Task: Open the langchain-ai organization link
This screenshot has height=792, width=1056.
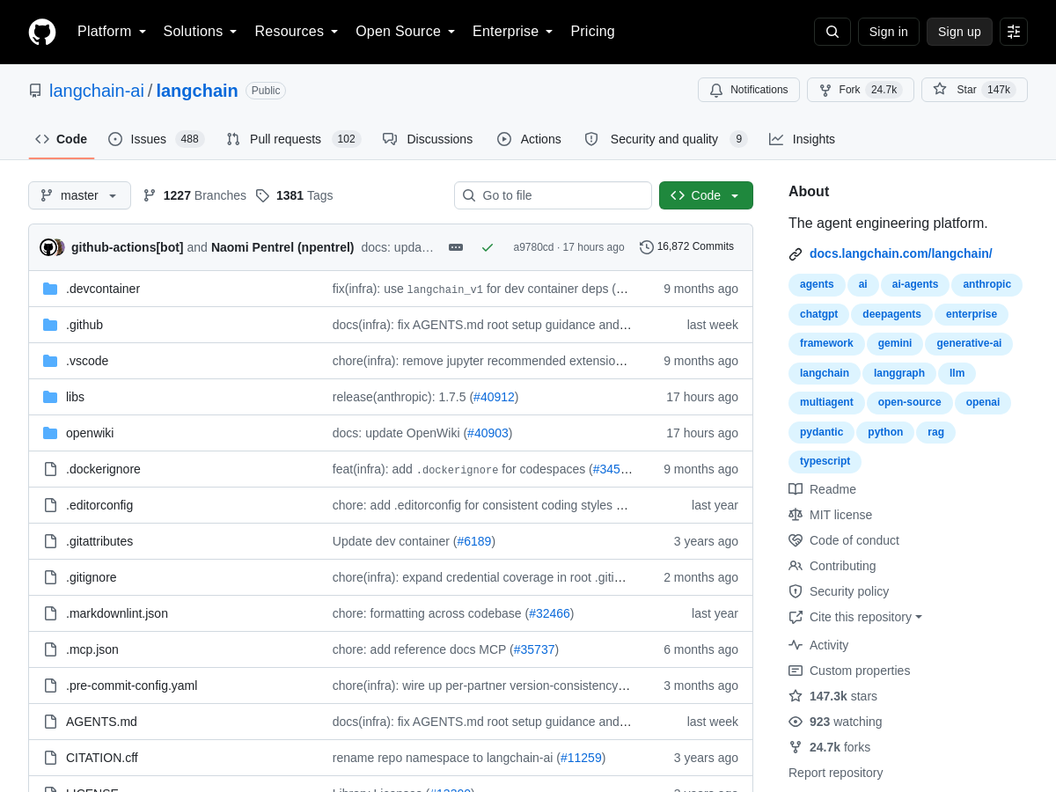Action: click(97, 91)
